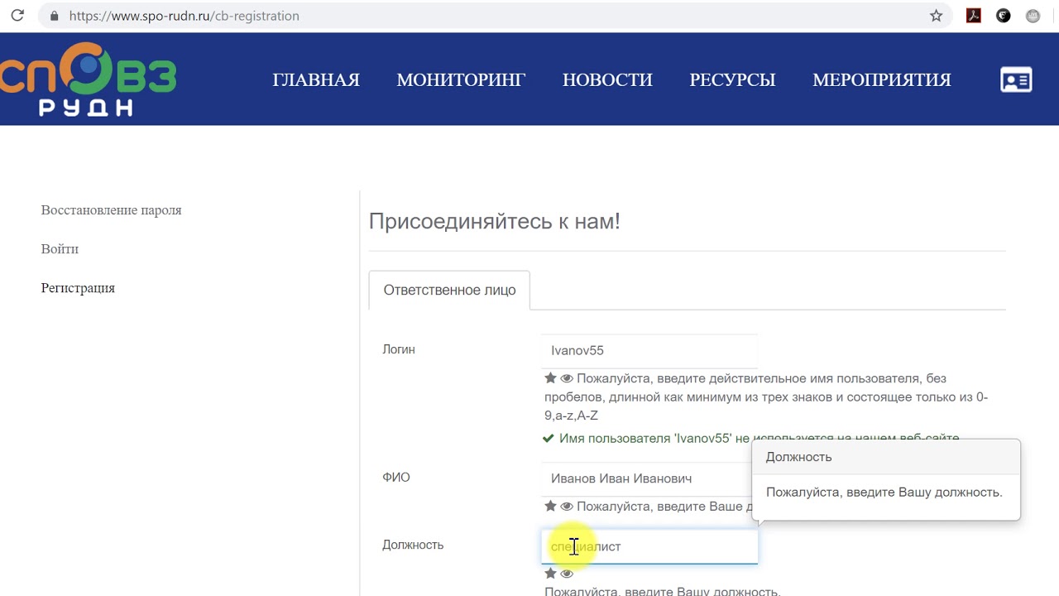Screen dimensions: 1059x596
Task: Click the Присоединяйтесь к нам! heading
Action: (x=494, y=221)
